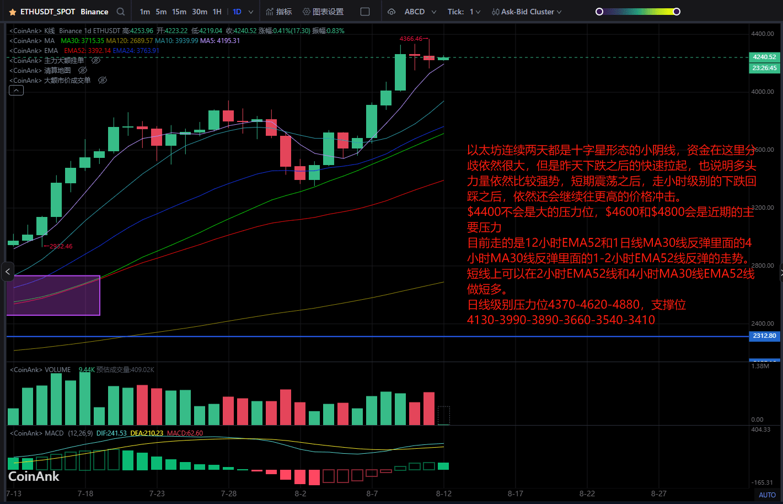Select the CoinAnk MACD legend label

(x=36, y=433)
